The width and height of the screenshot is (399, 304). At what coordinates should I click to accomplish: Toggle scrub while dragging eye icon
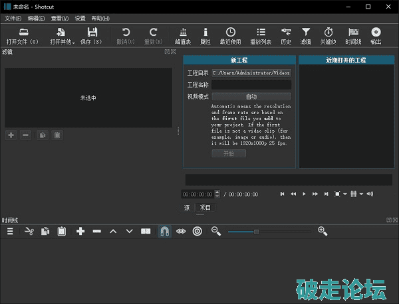pyautogui.click(x=180, y=231)
